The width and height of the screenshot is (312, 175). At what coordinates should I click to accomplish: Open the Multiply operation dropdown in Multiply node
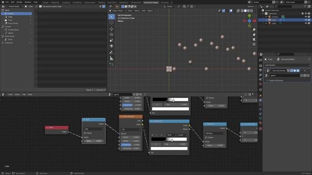click(x=215, y=133)
